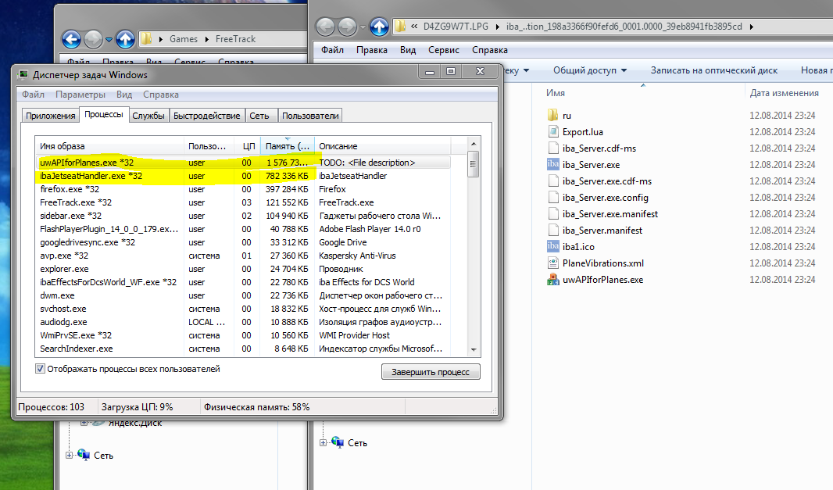Image resolution: width=833 pixels, height=490 pixels.
Task: Click the Task Manager title bar icon
Action: (23, 74)
